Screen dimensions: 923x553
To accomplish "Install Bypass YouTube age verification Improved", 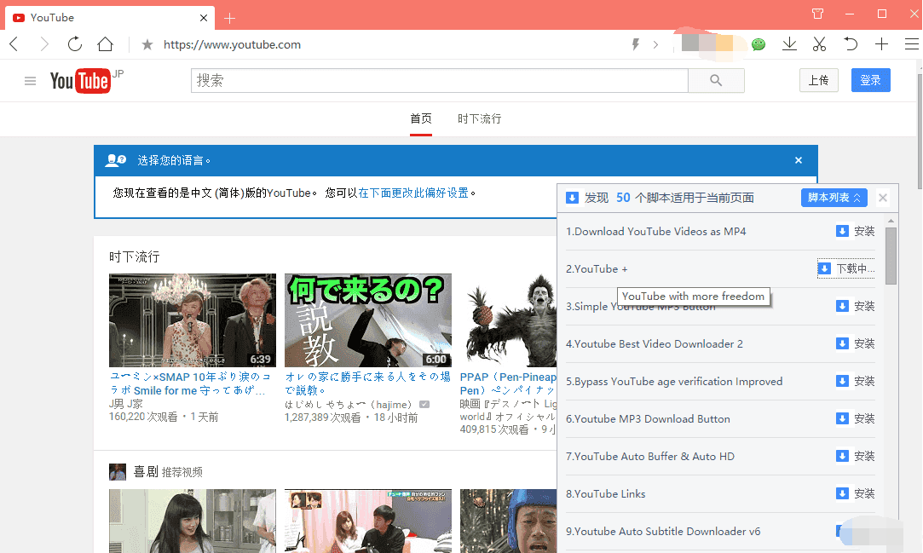I will click(856, 381).
